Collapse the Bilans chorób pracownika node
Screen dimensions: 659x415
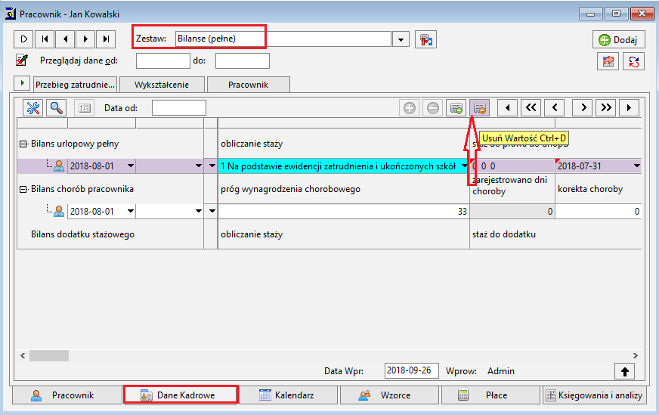[x=23, y=190]
